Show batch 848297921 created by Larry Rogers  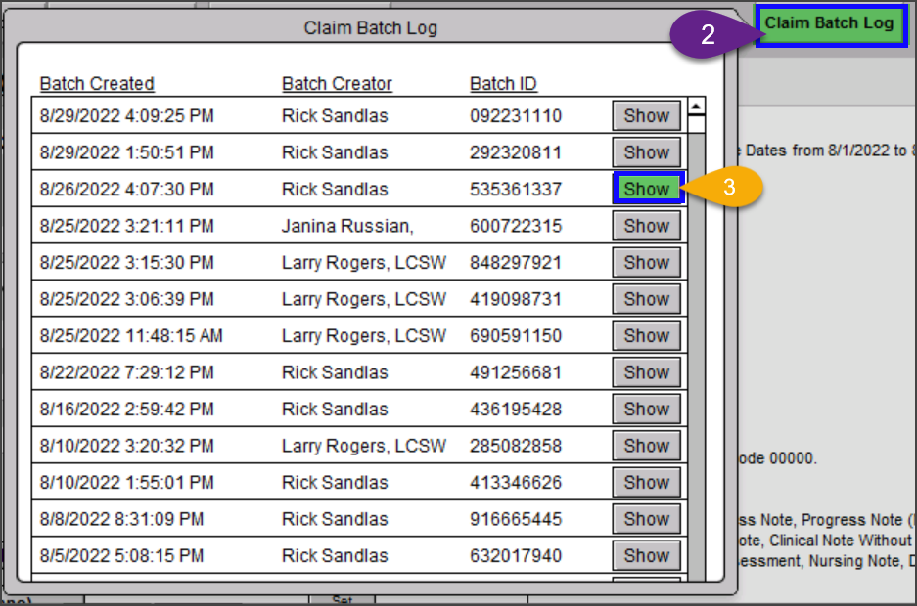646,262
